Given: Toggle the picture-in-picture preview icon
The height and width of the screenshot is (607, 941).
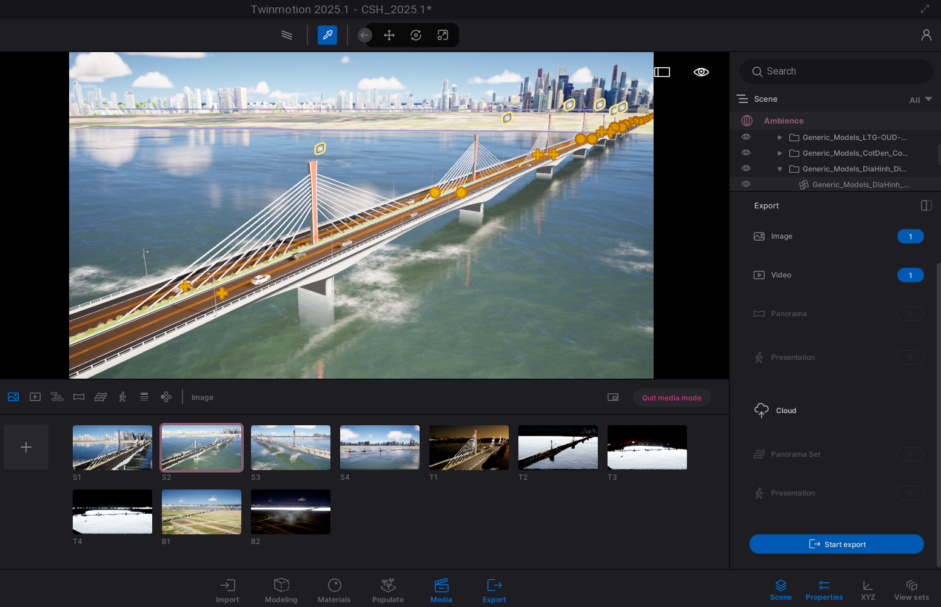Looking at the screenshot, I should coord(613,397).
